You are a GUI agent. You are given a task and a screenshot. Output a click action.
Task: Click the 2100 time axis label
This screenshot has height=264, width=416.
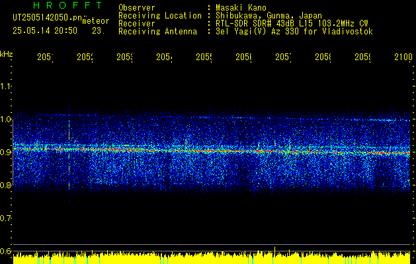[x=403, y=57]
